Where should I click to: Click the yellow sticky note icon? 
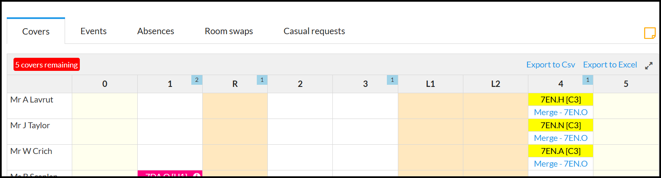649,33
